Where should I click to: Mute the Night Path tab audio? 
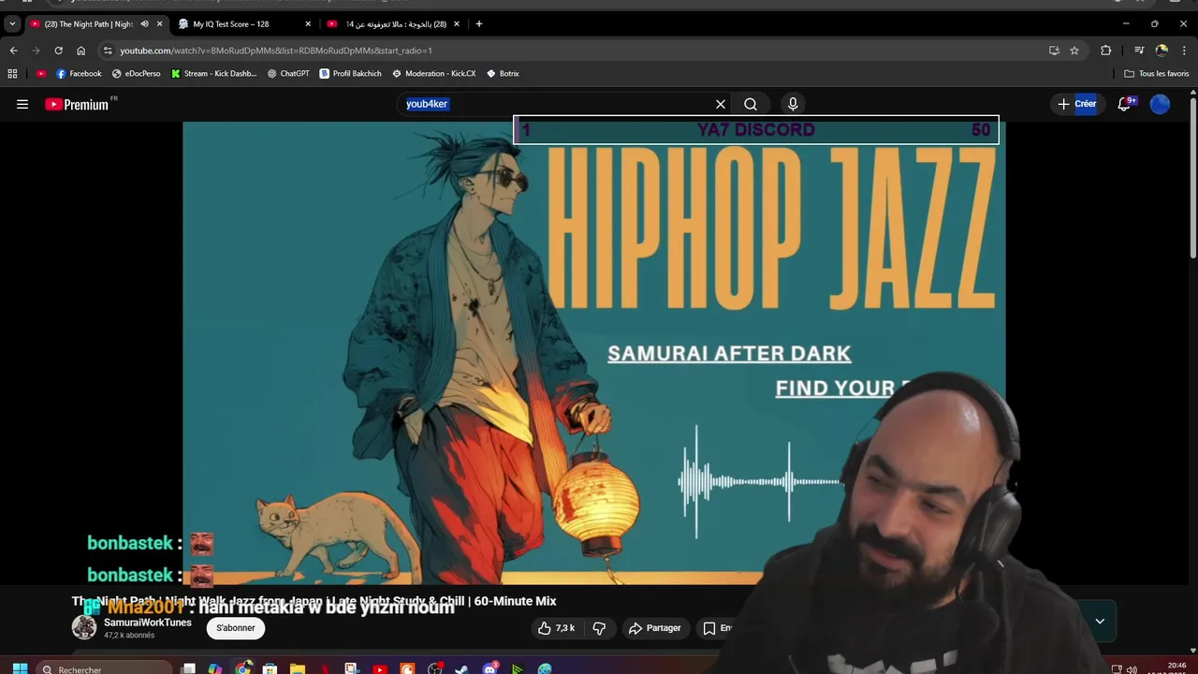144,24
